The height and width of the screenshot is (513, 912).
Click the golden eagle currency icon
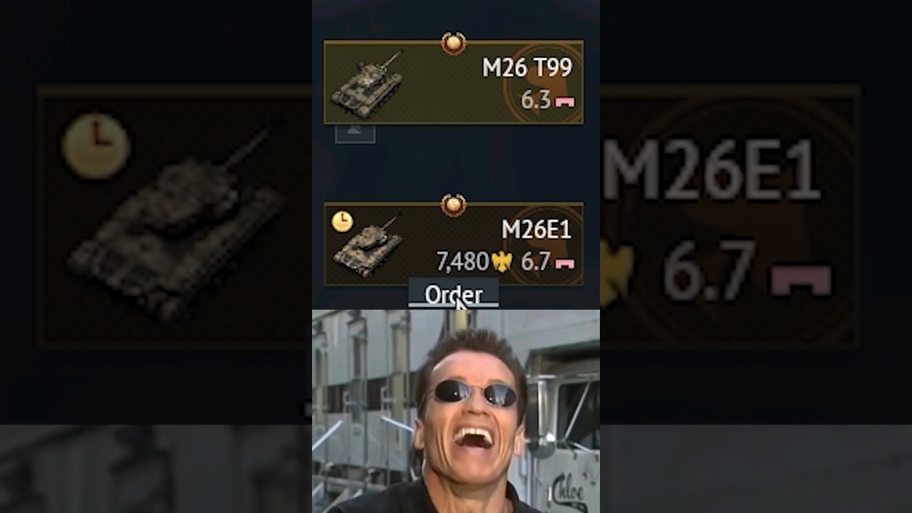point(502,262)
